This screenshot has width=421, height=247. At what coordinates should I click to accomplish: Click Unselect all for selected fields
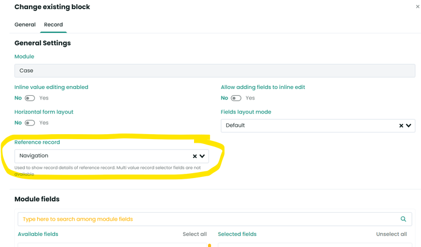(x=391, y=234)
